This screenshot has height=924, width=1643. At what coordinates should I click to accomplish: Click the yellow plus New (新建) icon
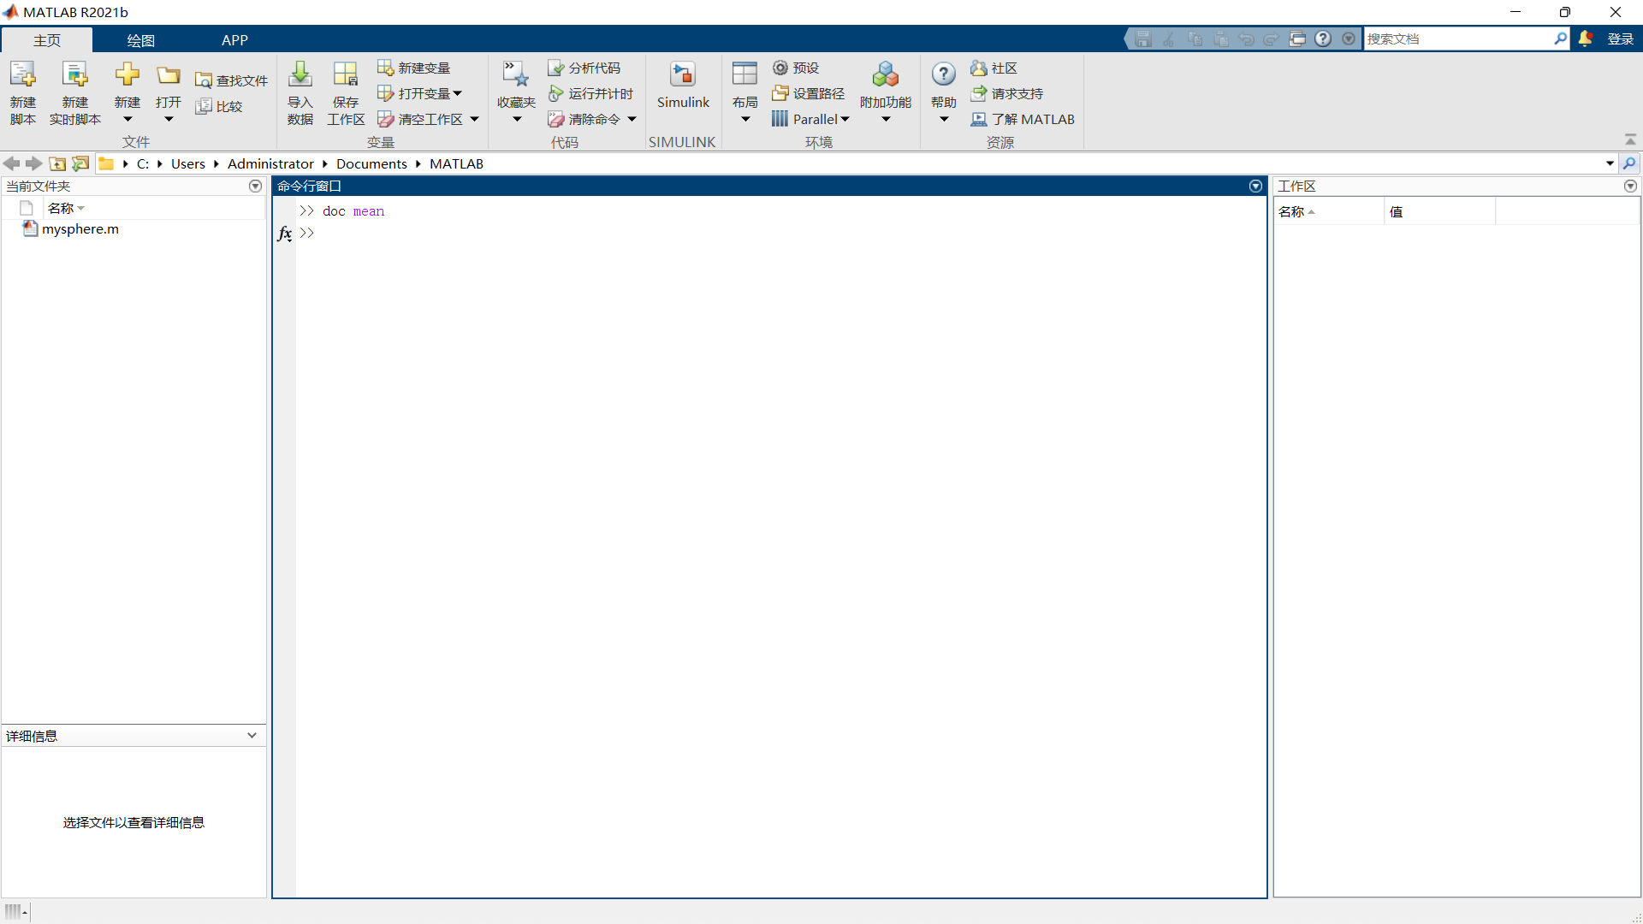tap(128, 74)
